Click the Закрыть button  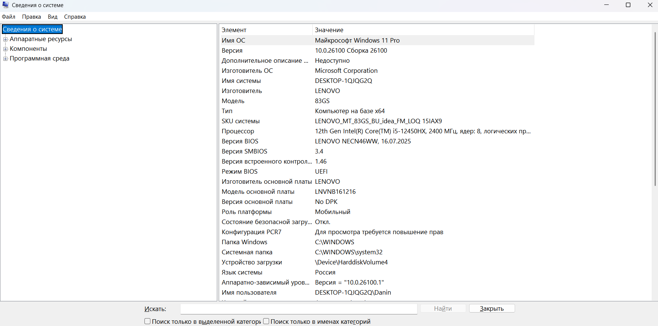492,308
